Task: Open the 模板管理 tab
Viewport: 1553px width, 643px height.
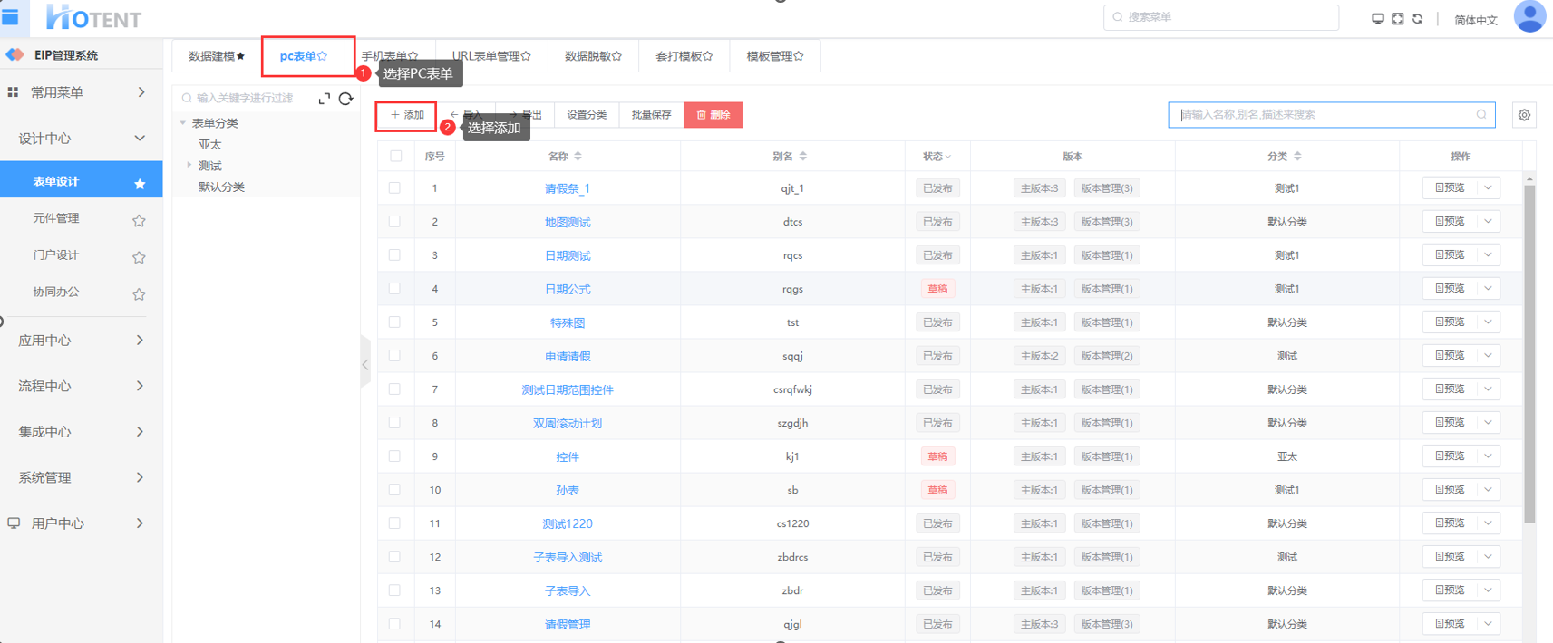Action: pos(774,56)
